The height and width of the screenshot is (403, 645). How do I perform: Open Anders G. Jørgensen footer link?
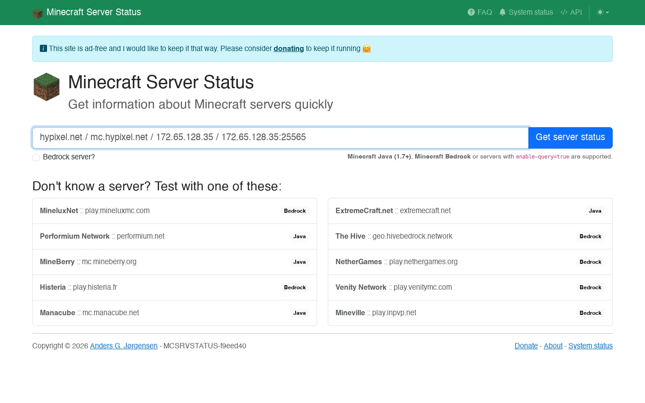click(124, 346)
